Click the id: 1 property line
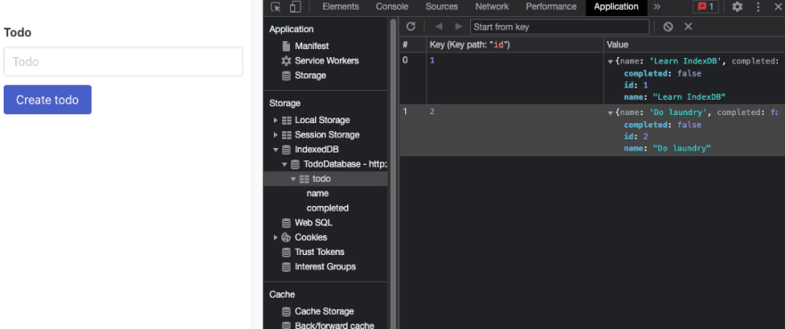This screenshot has height=329, width=785. (636, 85)
